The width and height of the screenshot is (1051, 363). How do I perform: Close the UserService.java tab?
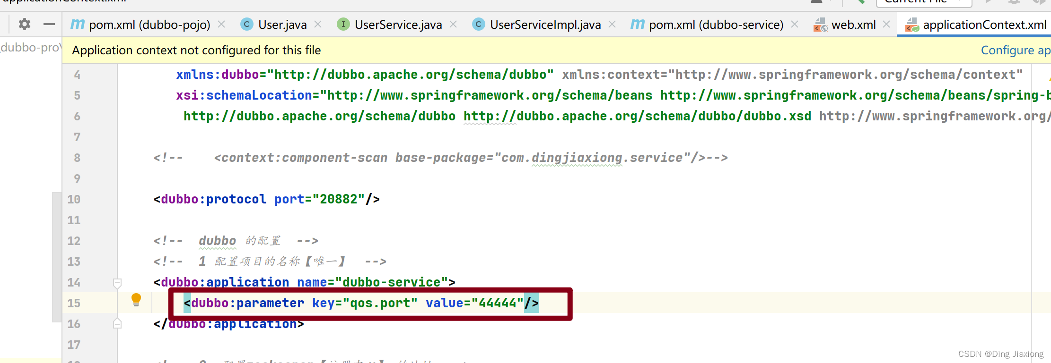pyautogui.click(x=453, y=24)
